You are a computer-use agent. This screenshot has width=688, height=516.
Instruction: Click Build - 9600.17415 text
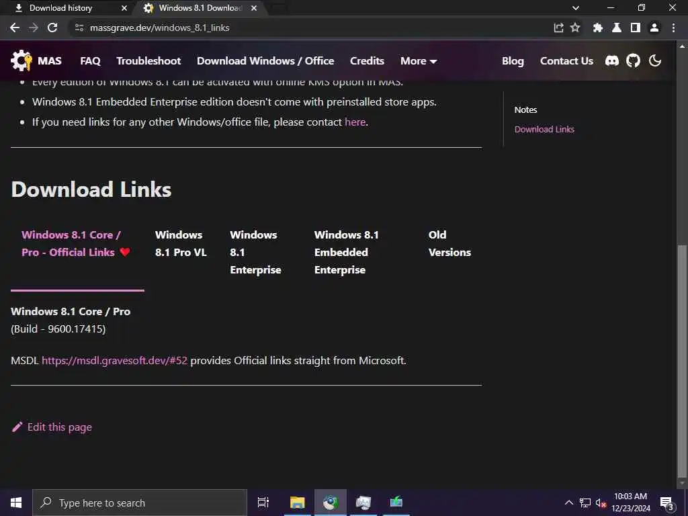(x=58, y=329)
